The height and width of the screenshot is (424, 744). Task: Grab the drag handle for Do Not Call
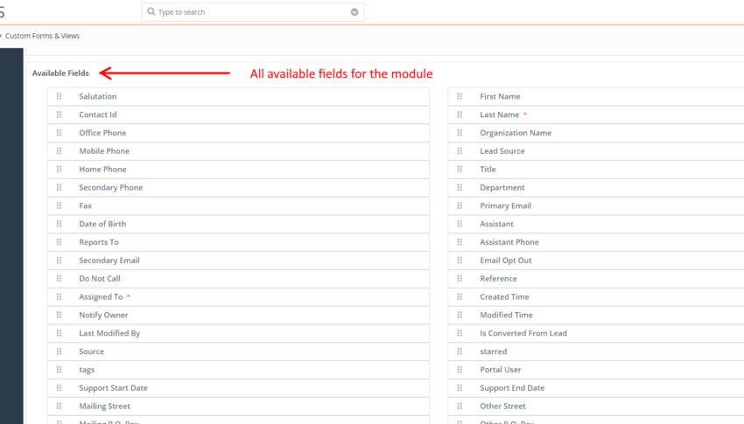[x=59, y=279]
